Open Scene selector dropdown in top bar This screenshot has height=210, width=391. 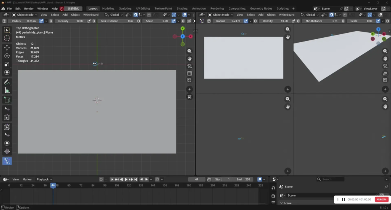pyautogui.click(x=316, y=8)
